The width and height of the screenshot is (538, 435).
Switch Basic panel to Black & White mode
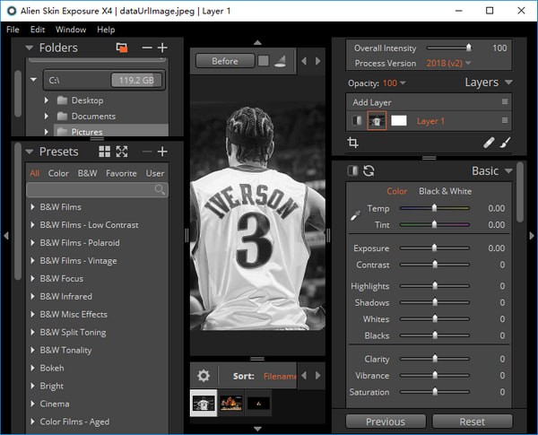447,191
